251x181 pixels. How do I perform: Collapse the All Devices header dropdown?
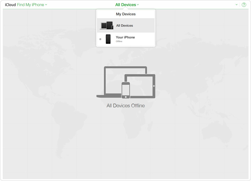127,5
